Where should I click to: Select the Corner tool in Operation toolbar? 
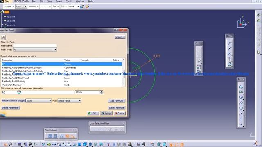230,44
